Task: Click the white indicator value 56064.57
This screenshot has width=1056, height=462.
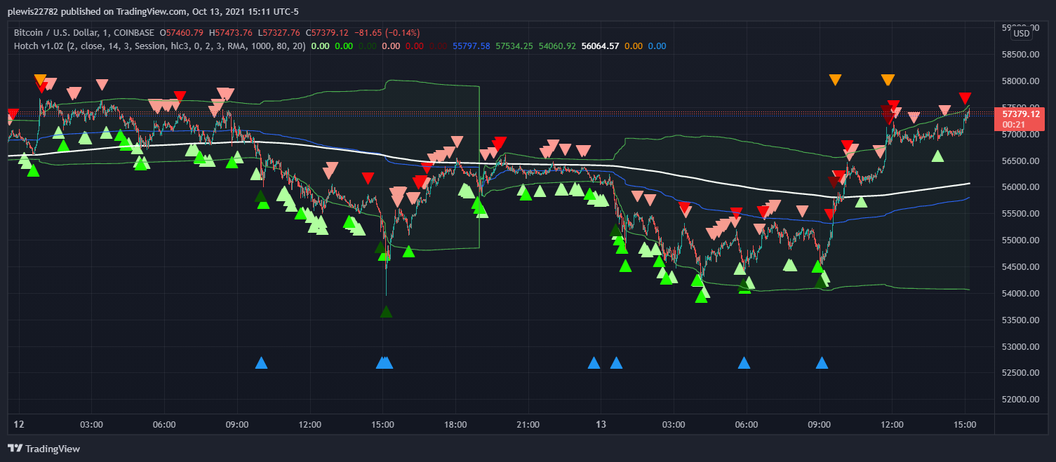Action: tap(600, 46)
